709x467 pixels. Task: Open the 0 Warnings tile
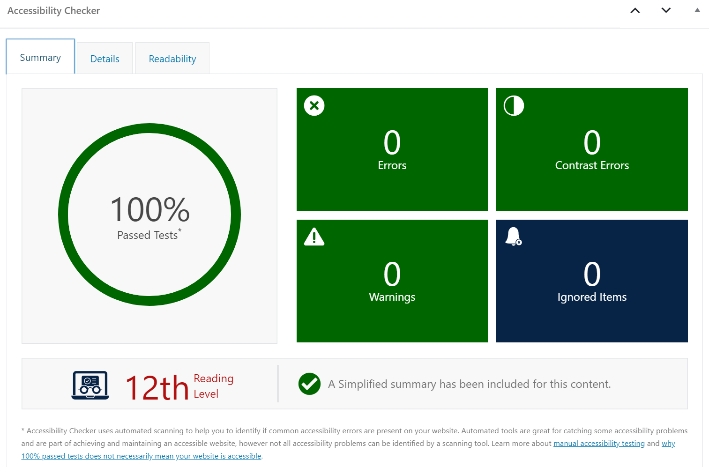[x=392, y=281]
